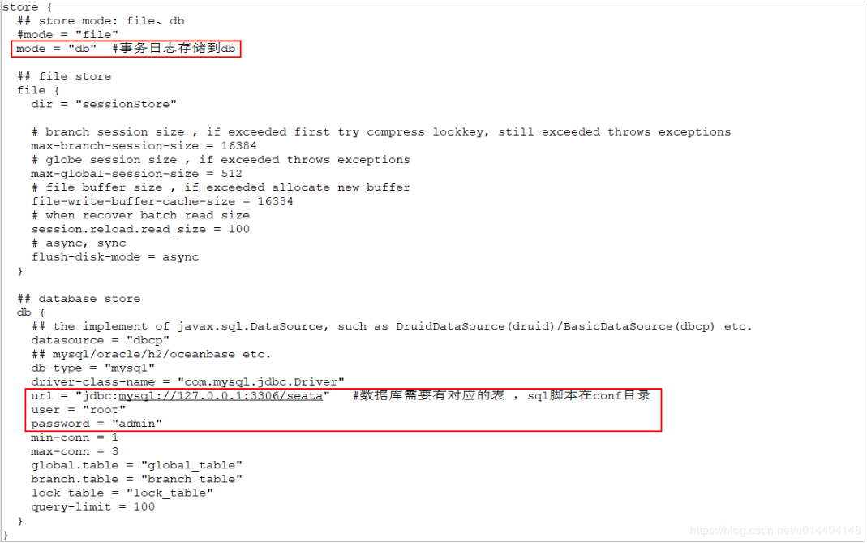
Task: Click the query-limit = 100 line
Action: (93, 507)
